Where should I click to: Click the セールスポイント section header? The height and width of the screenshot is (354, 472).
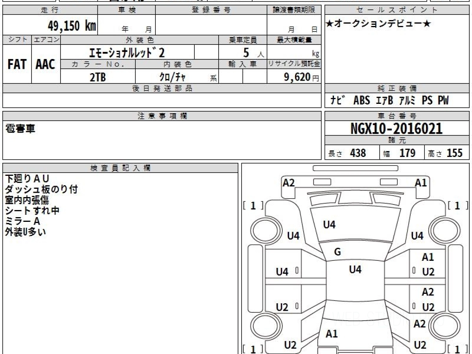pyautogui.click(x=397, y=10)
